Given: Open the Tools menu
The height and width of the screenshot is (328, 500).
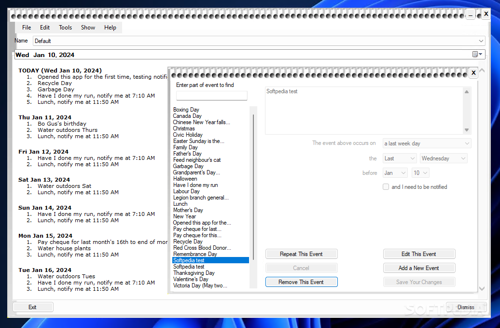Looking at the screenshot, I should click(x=65, y=28).
